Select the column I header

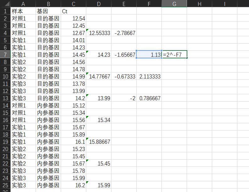pyautogui.click(x=224, y=3)
